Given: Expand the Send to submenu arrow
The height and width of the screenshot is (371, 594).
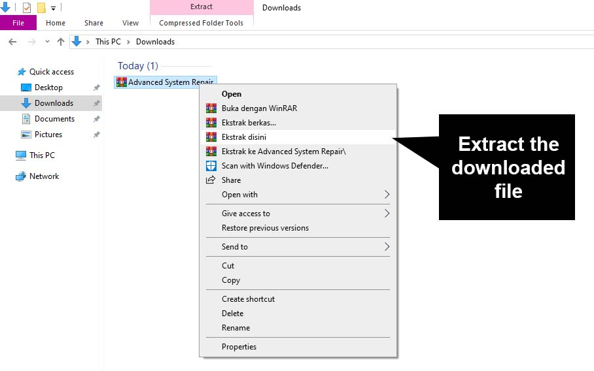Looking at the screenshot, I should click(x=387, y=247).
